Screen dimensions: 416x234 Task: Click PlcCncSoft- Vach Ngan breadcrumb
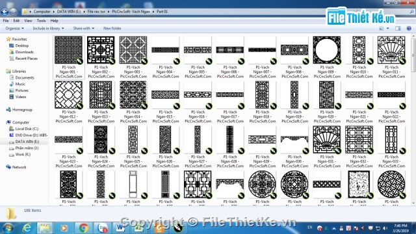131,12
